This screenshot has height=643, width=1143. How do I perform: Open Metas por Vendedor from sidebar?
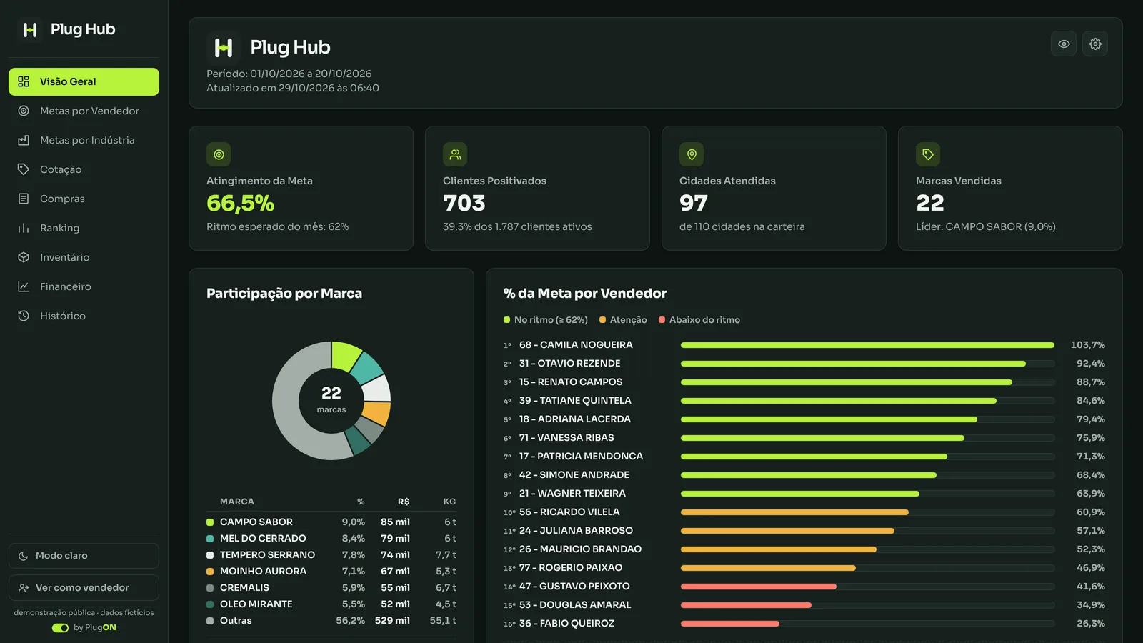[84, 111]
